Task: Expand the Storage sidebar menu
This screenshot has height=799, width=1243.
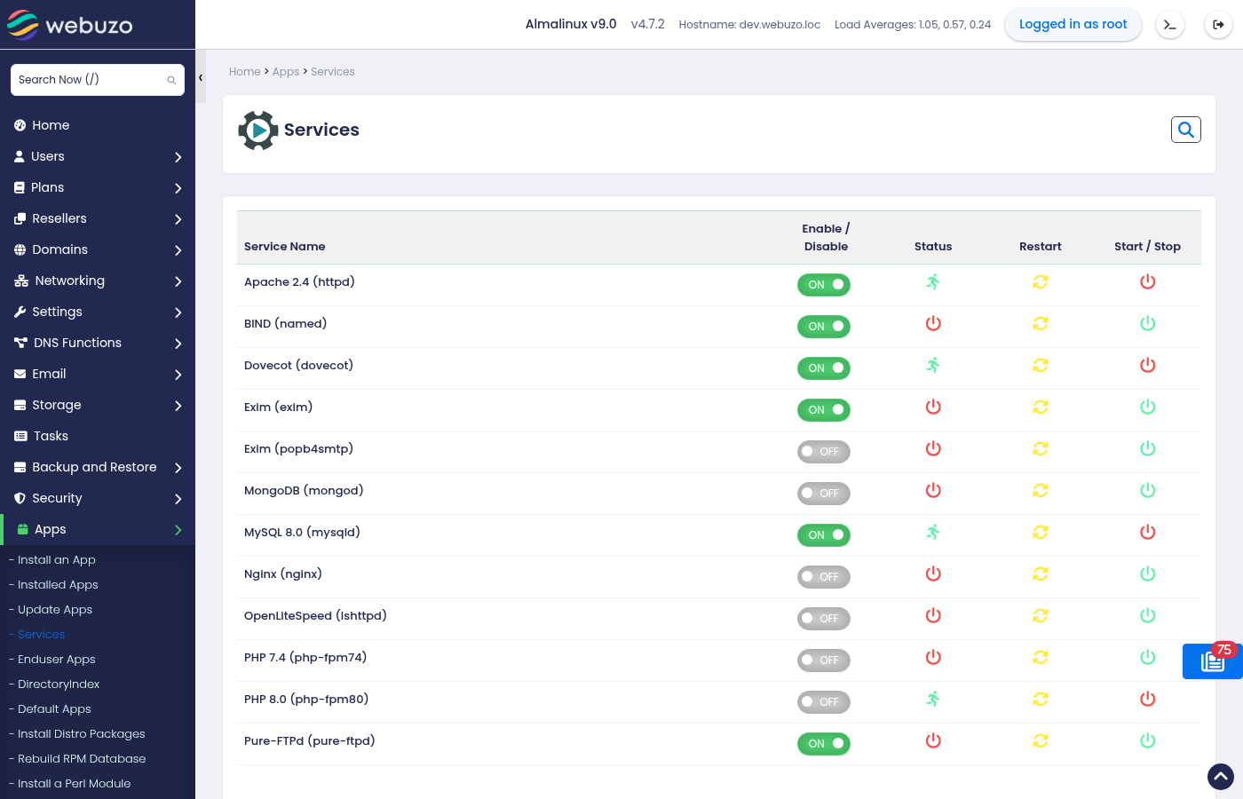Action: tap(98, 405)
